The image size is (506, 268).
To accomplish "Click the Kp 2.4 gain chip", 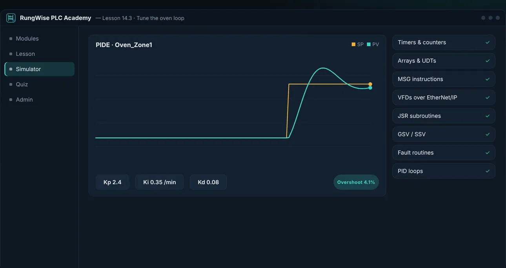I will click(x=113, y=182).
